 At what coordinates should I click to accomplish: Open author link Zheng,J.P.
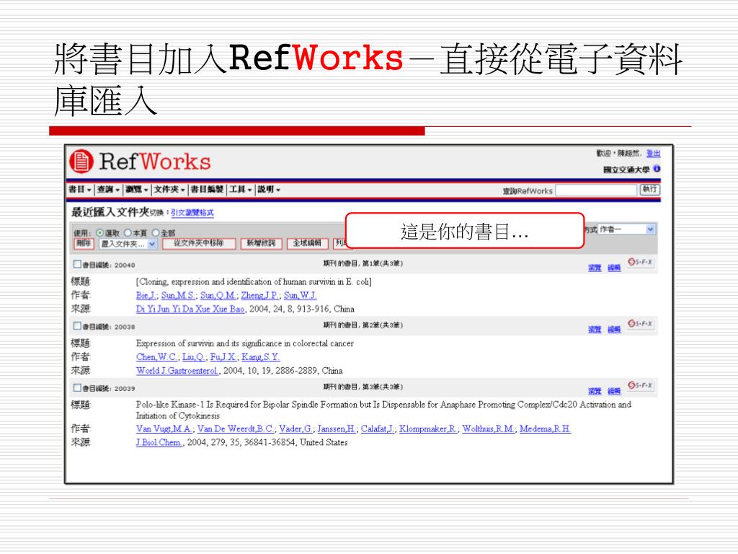259,295
